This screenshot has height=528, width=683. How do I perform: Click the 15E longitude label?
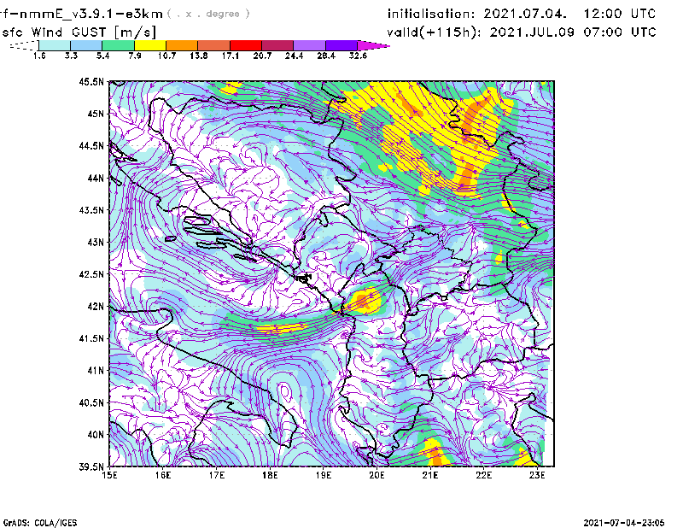tap(109, 475)
